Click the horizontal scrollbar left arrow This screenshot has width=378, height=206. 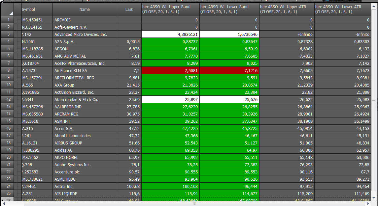click(x=4, y=204)
